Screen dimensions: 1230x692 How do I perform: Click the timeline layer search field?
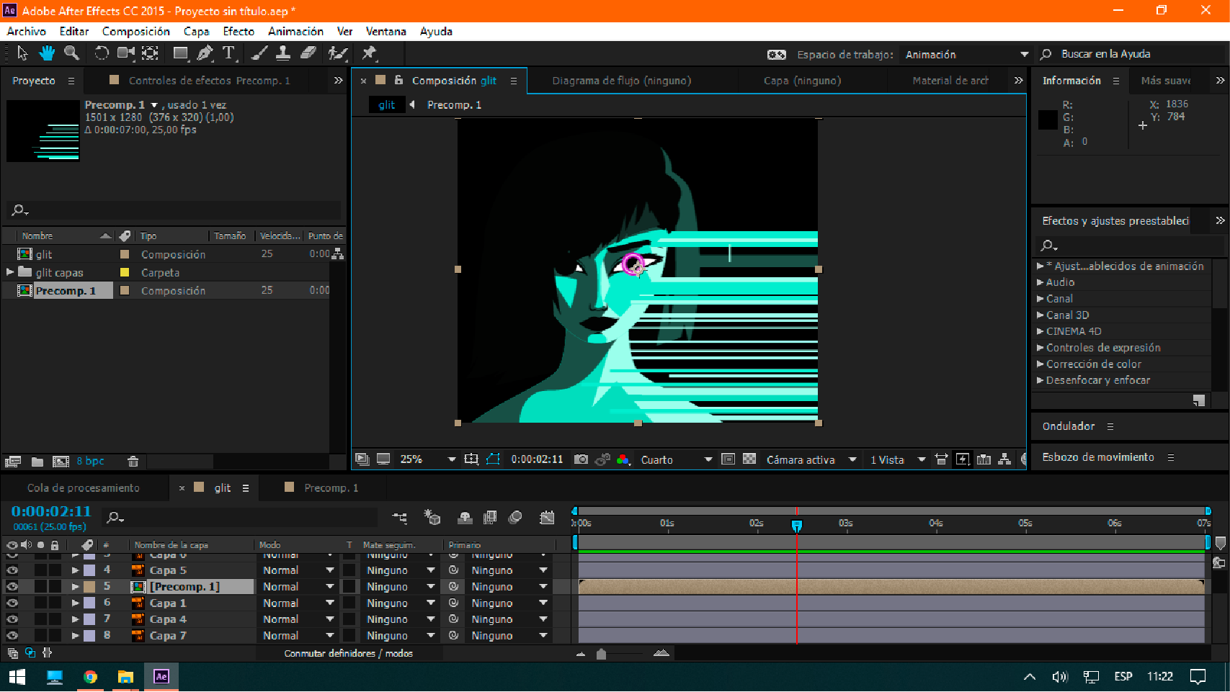click(239, 518)
